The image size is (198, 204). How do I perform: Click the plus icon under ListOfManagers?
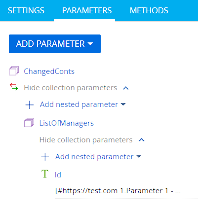point(45,157)
